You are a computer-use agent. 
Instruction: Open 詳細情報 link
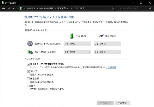click(112, 67)
